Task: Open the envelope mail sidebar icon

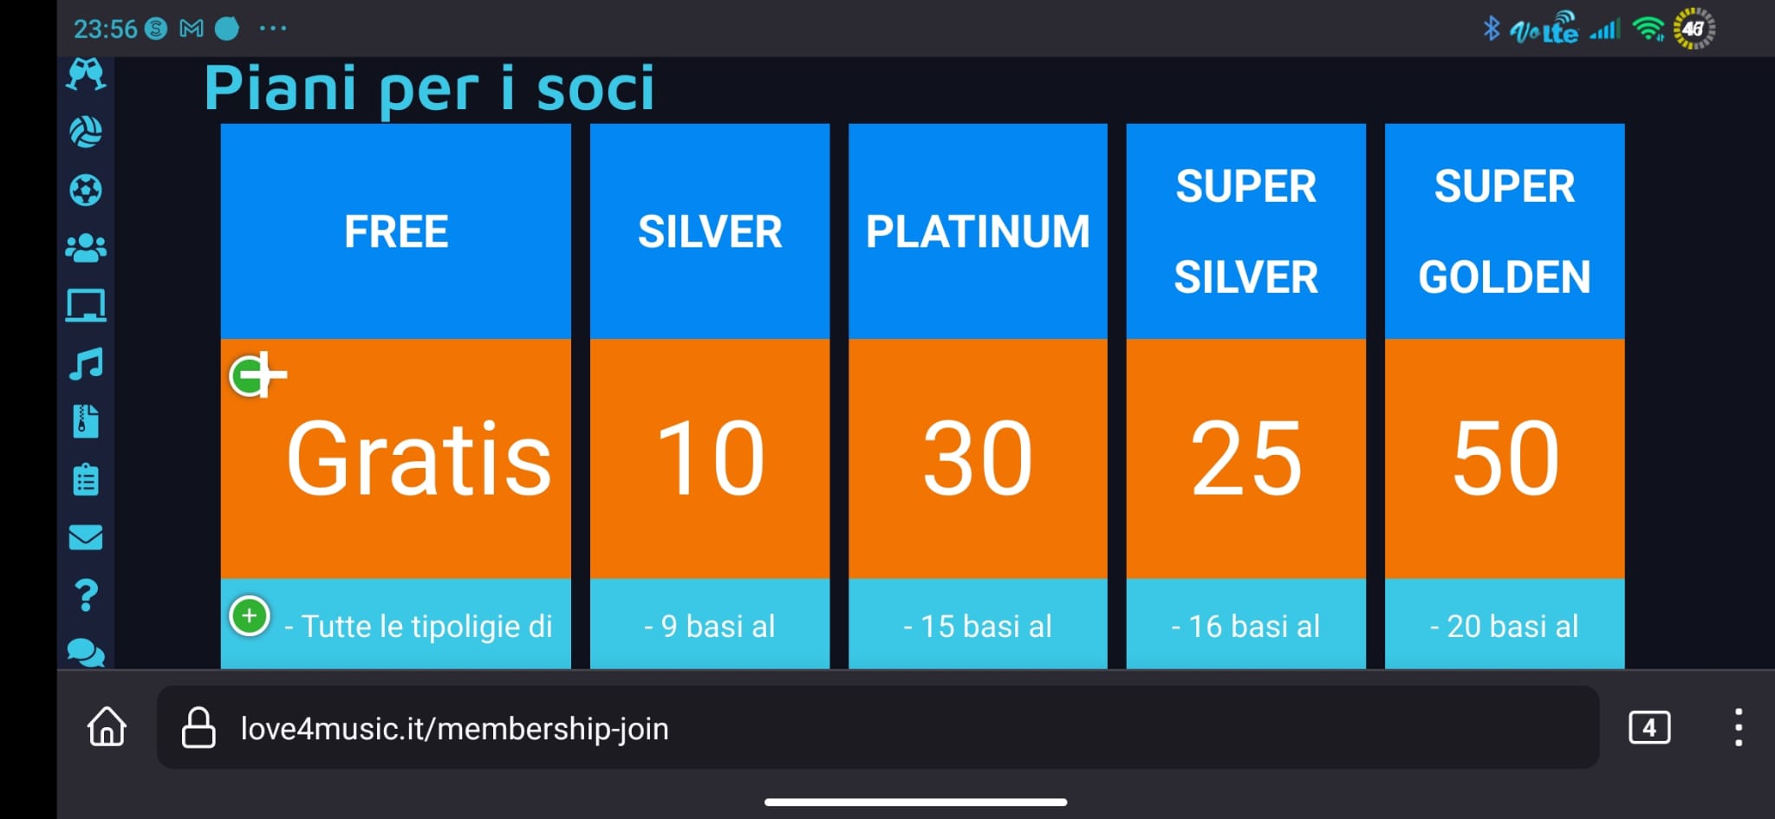Action: pyautogui.click(x=86, y=537)
